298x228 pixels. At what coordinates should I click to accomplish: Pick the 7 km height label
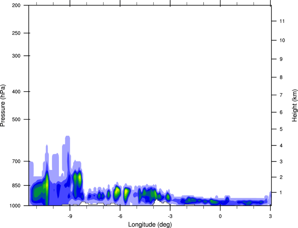tap(281, 95)
